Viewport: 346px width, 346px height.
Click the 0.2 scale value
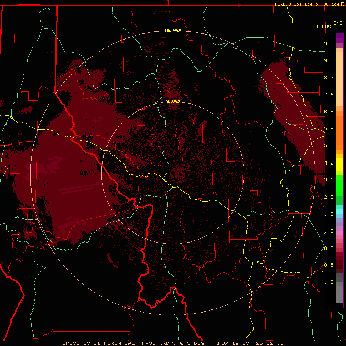(329, 248)
